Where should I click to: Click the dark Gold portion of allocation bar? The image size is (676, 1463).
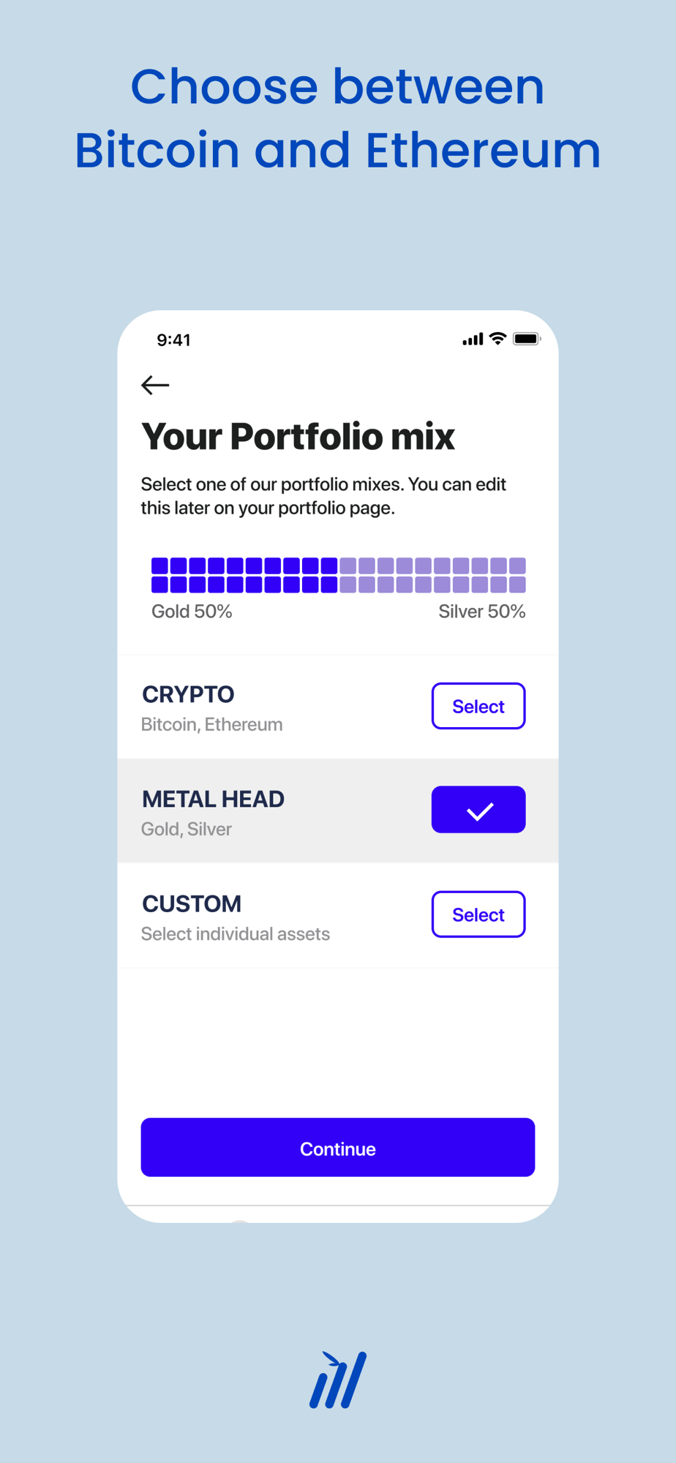[244, 575]
